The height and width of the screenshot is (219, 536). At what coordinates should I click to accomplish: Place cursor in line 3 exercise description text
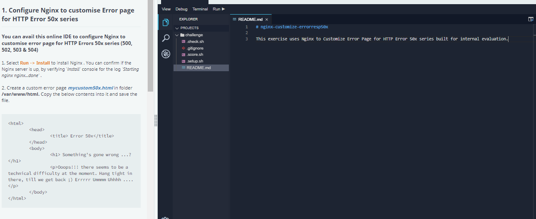click(x=382, y=39)
